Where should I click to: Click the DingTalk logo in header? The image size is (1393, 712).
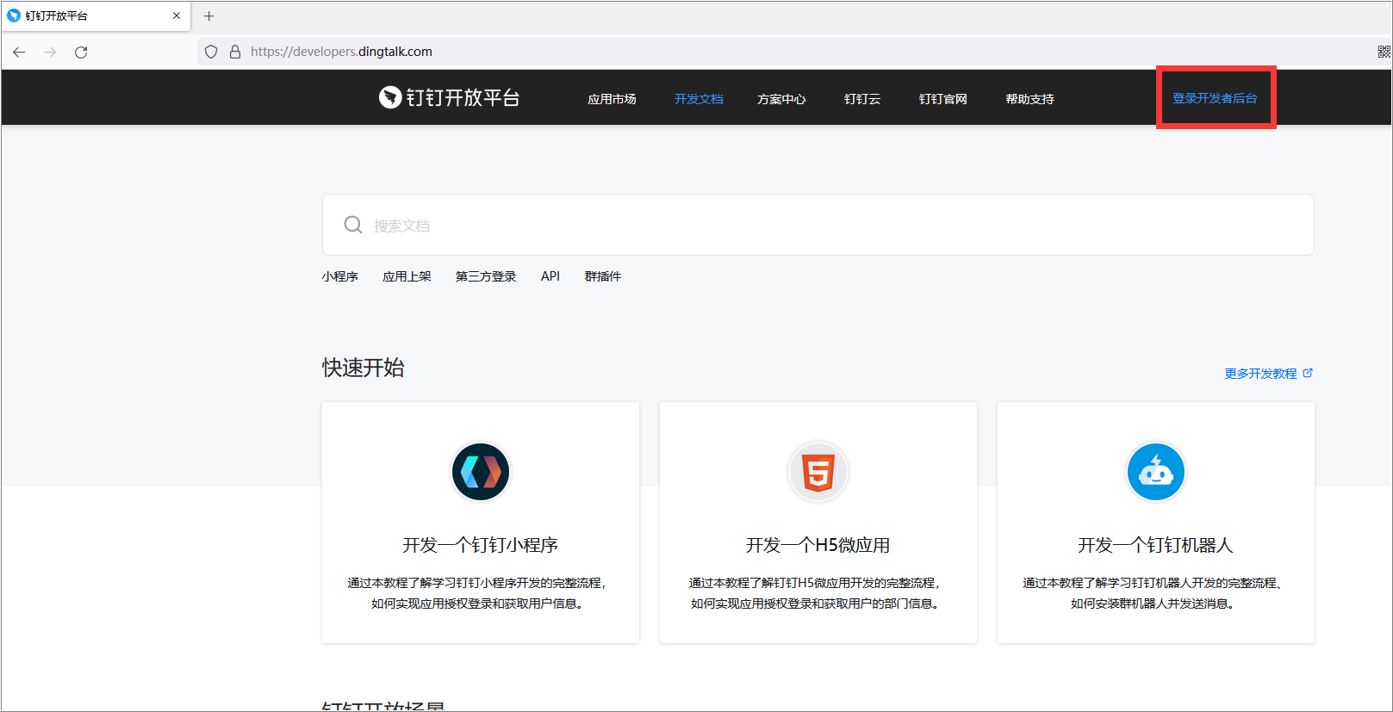tap(449, 97)
